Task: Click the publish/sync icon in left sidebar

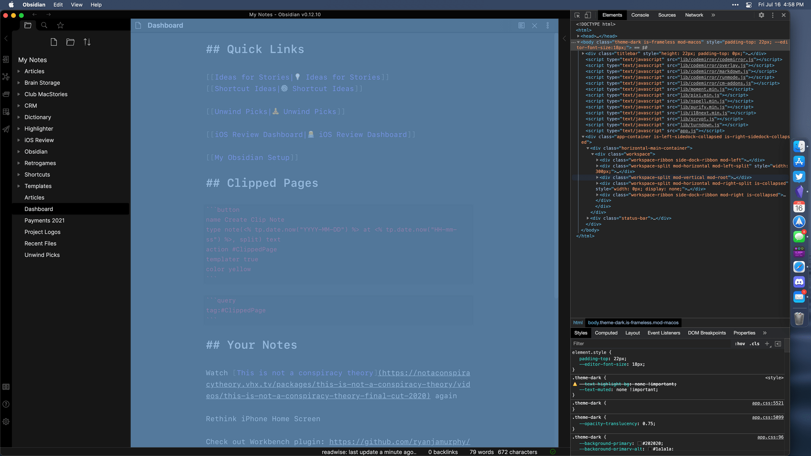Action: (6, 129)
